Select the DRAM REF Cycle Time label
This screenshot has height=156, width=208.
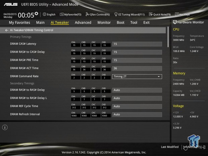(x=24, y=106)
